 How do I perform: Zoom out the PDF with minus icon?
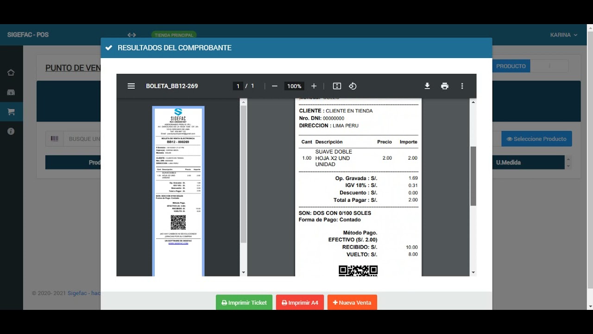[275, 86]
